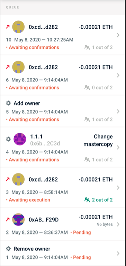Click the grey owners icon next to 0 out of 2
The height and width of the screenshot is (266, 126).
click(87, 88)
